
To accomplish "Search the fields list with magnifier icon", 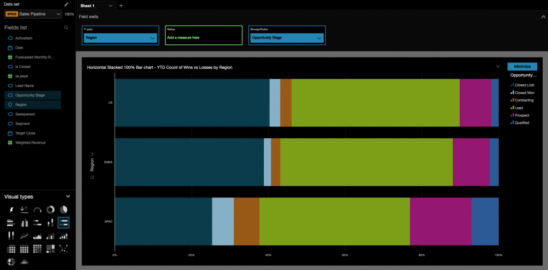I will pyautogui.click(x=66, y=27).
